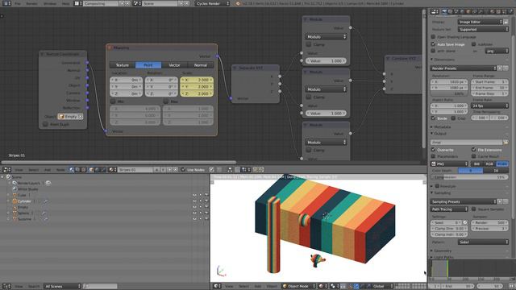Viewport: 516px width, 290px height.
Task: Collapse the Texture Coordinate node
Action: [42, 54]
